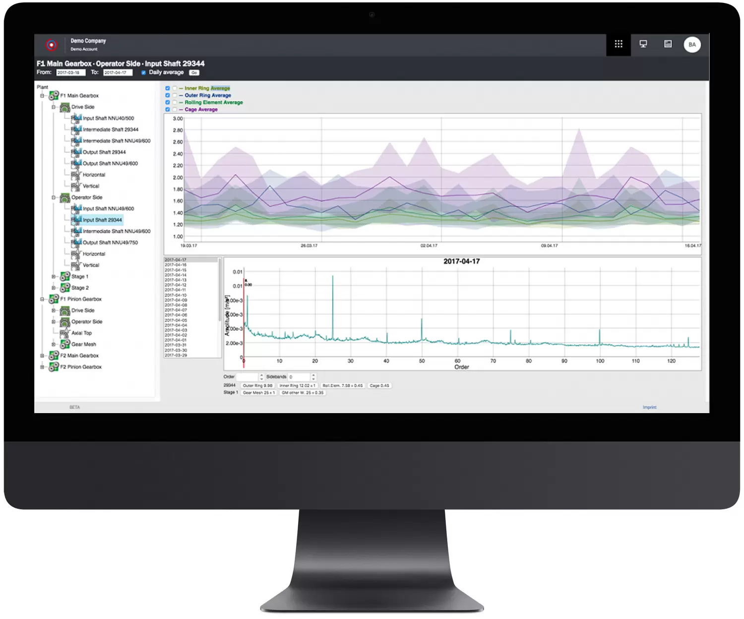Click the Outer Ring 9.98 button
Viewport: 744px width, 619px height.
257,385
